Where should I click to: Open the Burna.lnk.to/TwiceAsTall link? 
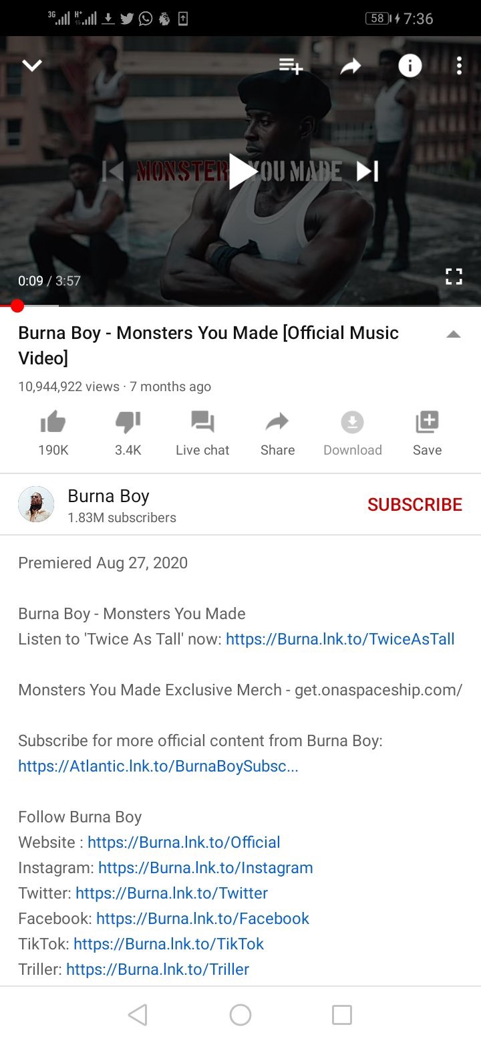(x=340, y=639)
